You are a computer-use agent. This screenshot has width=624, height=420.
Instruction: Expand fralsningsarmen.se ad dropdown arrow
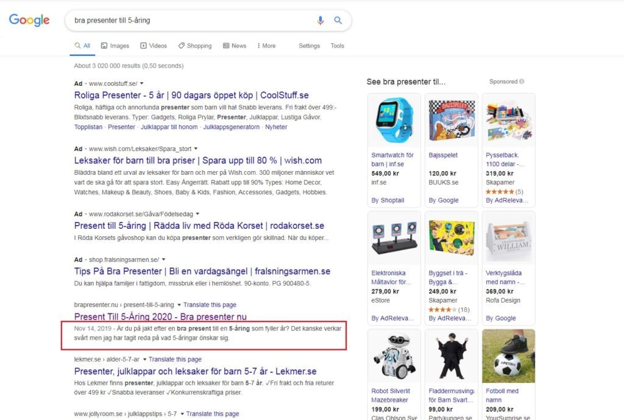point(163,259)
